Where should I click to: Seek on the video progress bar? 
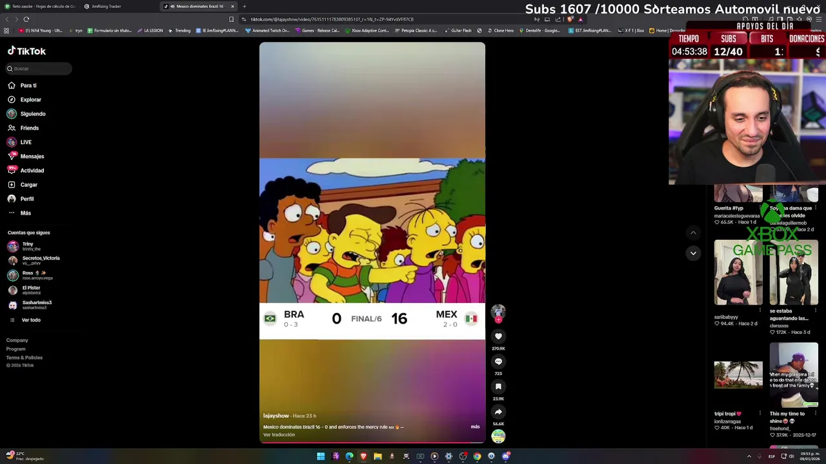pos(372,443)
